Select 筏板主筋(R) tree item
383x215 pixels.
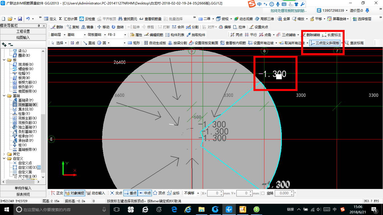tap(27, 118)
